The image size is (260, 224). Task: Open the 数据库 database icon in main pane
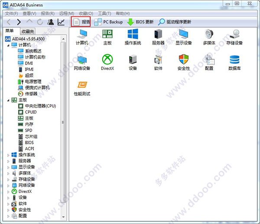234,63
